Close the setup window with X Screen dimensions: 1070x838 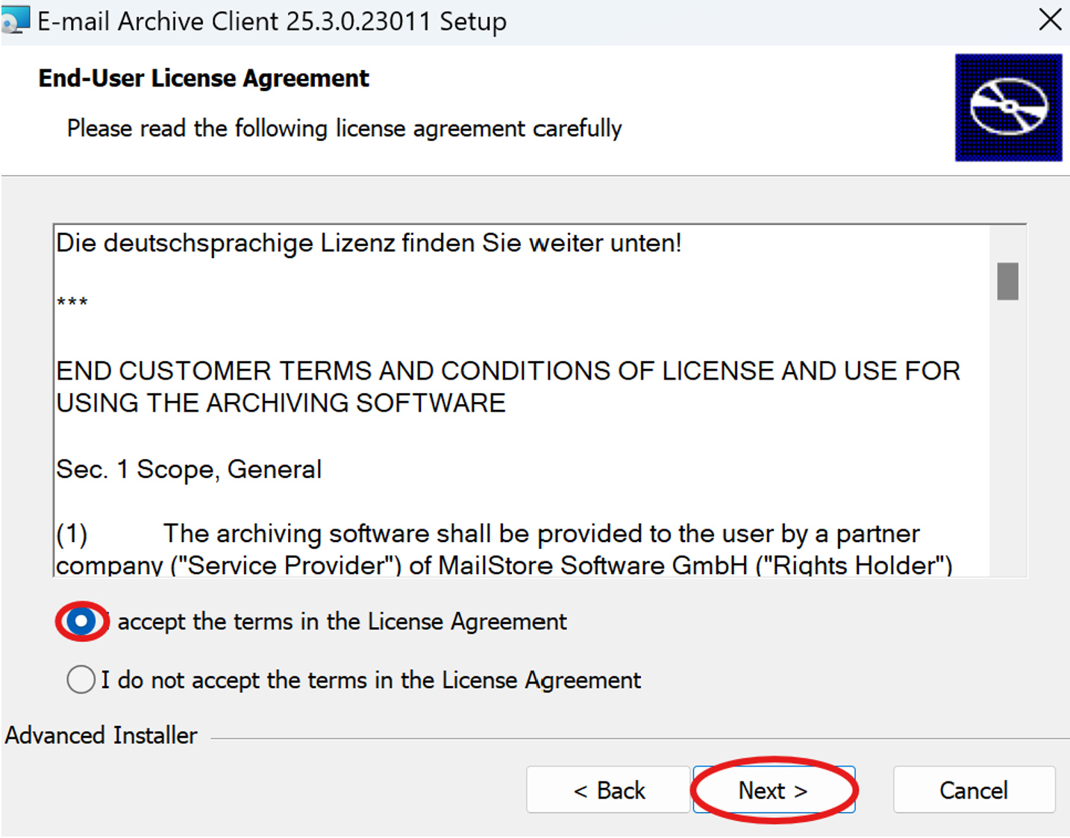click(x=1050, y=20)
